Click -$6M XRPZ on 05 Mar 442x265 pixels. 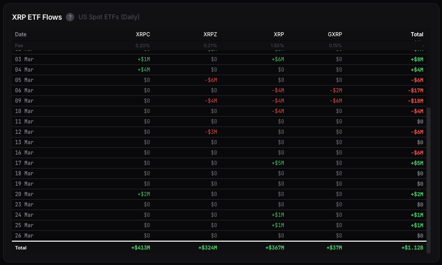coord(211,80)
